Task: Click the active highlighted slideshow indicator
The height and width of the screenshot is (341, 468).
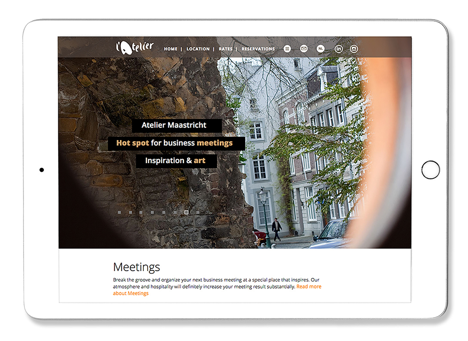Action: point(186,212)
